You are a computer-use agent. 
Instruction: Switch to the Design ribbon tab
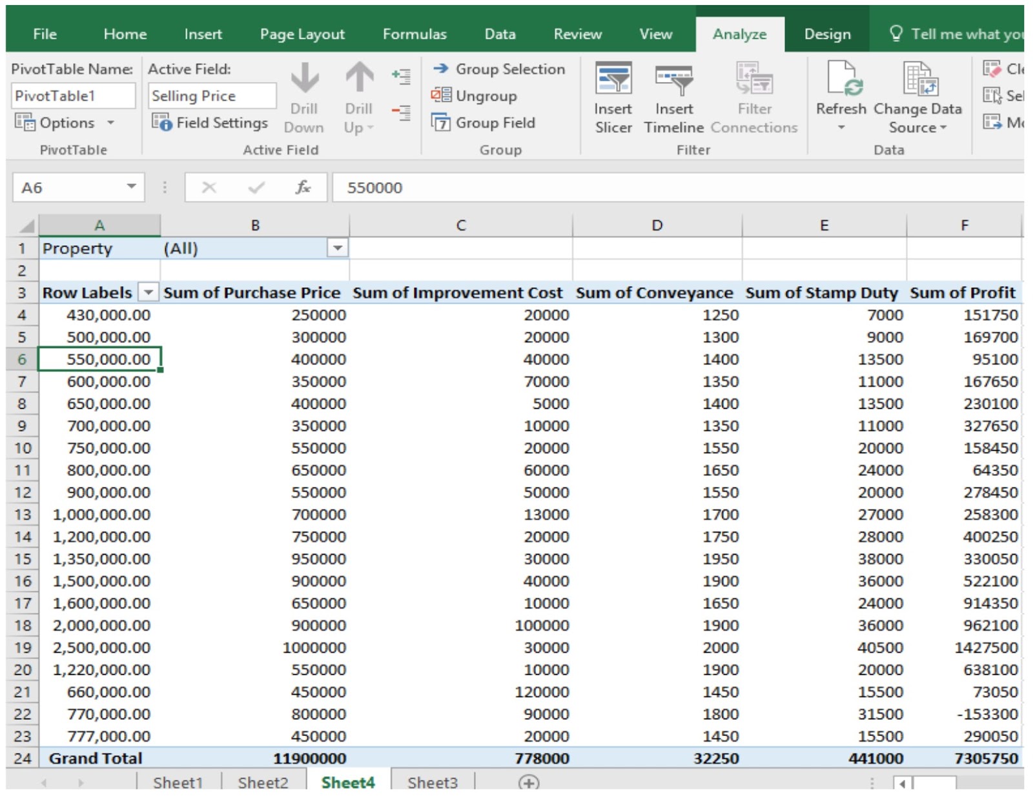click(826, 34)
